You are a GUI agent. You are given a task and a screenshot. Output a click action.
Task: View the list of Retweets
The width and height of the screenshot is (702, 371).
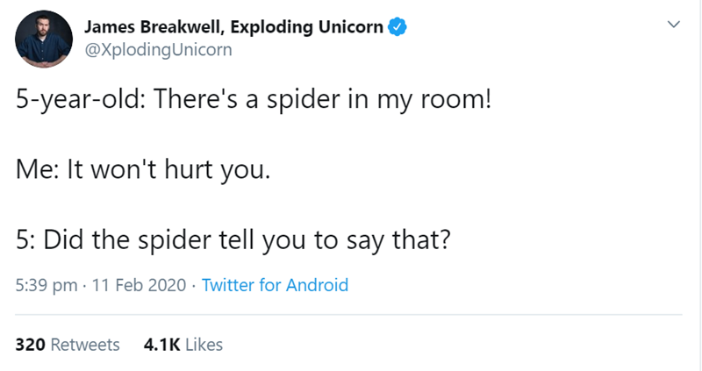85,345
